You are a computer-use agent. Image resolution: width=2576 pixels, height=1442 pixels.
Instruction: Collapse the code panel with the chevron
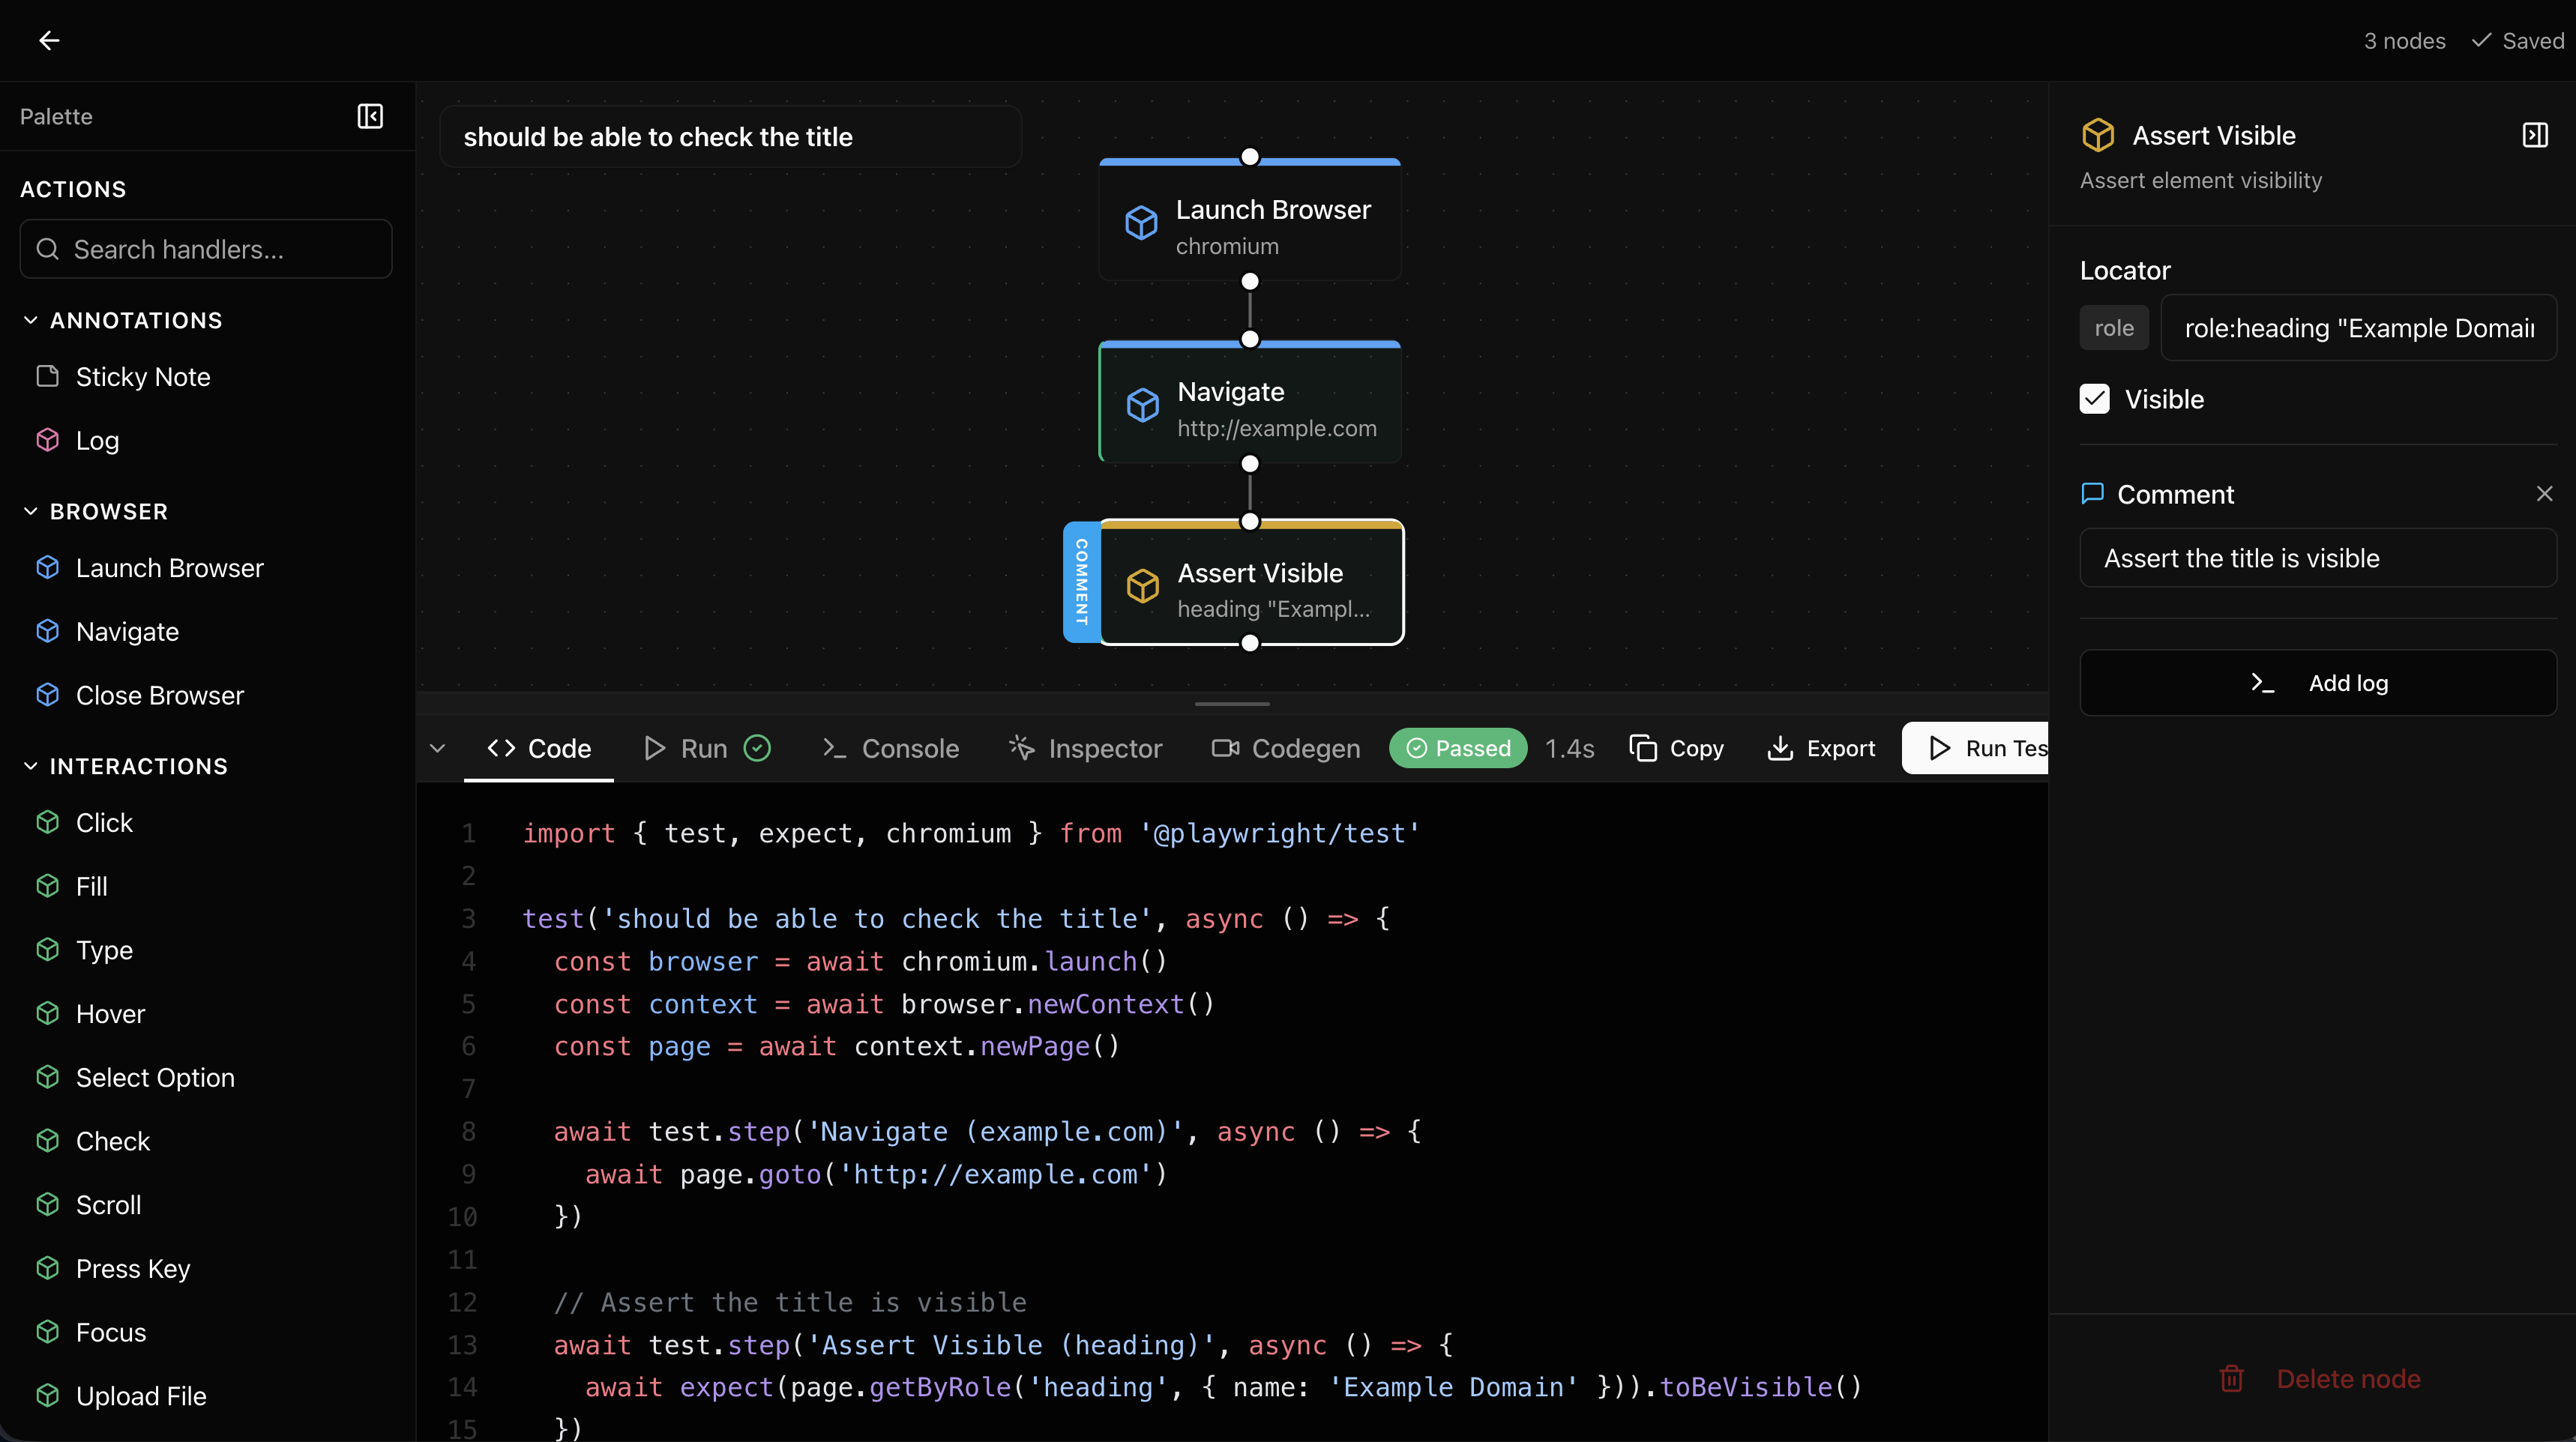click(438, 747)
